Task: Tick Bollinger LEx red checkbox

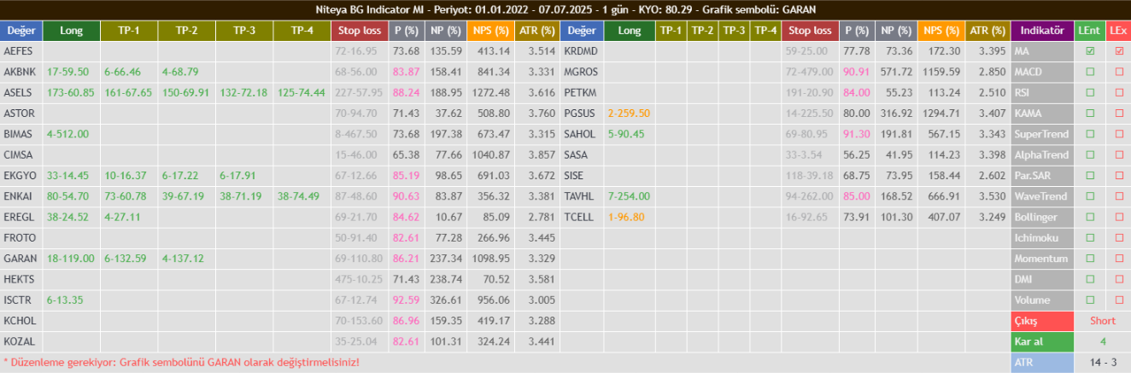Action: click(1119, 217)
